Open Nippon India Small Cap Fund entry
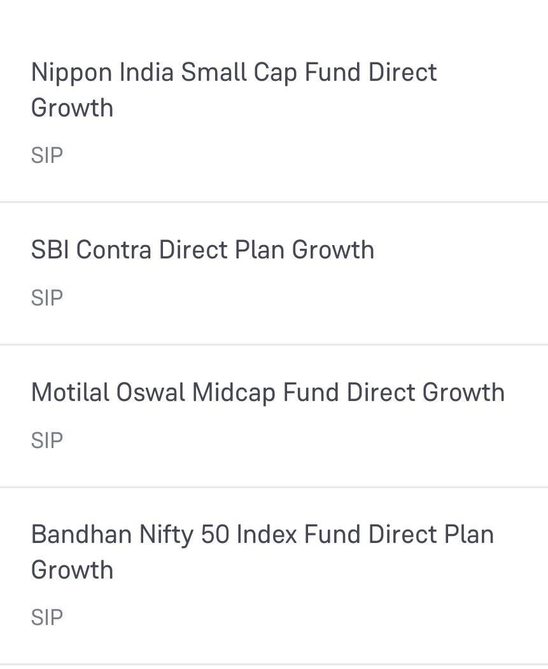 (274, 101)
